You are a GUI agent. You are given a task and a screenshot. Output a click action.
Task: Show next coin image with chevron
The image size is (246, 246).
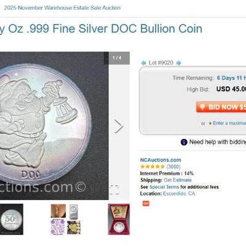pyautogui.click(x=119, y=126)
